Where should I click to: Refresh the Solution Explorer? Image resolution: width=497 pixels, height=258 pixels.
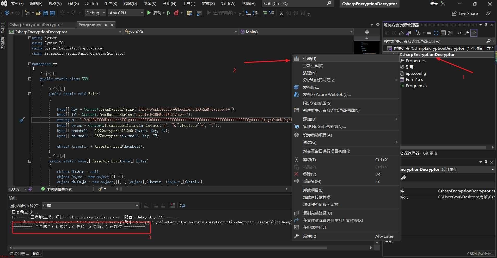click(436, 33)
